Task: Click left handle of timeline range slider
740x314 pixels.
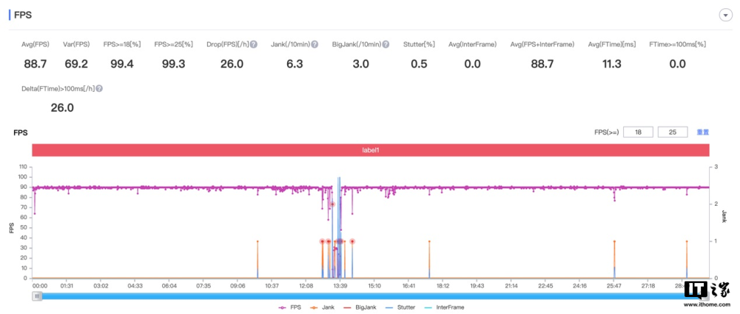Action: pos(37,296)
